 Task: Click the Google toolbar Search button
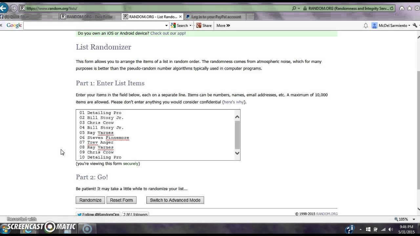pos(179,26)
